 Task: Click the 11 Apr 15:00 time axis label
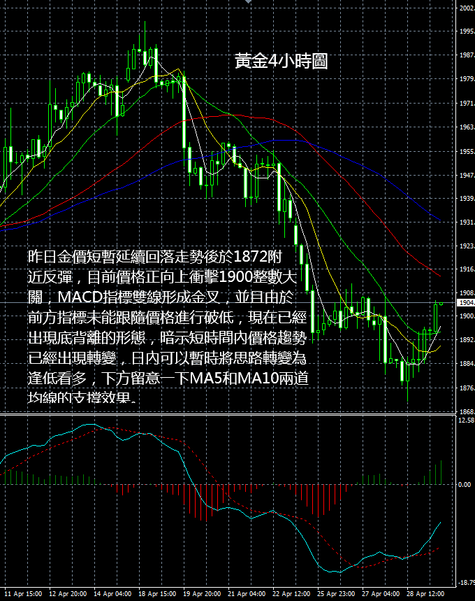(x=23, y=594)
